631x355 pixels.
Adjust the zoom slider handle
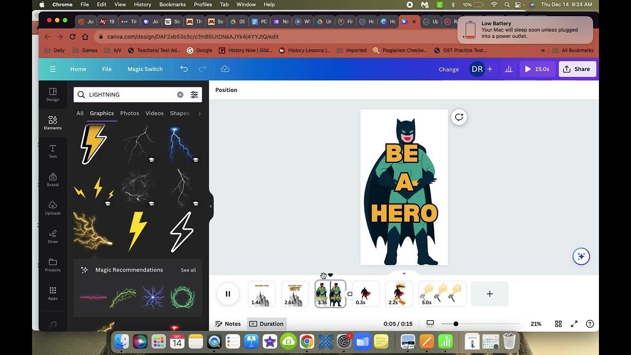coord(456,324)
